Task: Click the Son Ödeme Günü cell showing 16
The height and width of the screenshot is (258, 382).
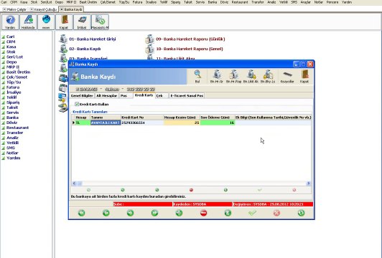Action: click(x=218, y=123)
